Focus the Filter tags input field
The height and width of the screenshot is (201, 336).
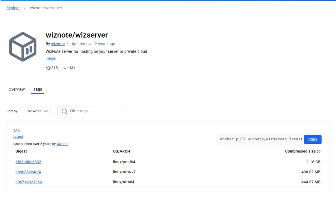click(91, 111)
